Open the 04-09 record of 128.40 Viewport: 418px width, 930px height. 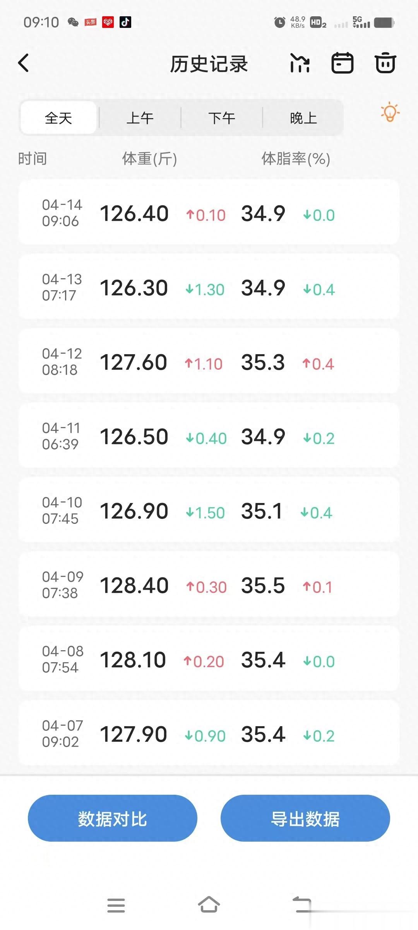pos(209,584)
